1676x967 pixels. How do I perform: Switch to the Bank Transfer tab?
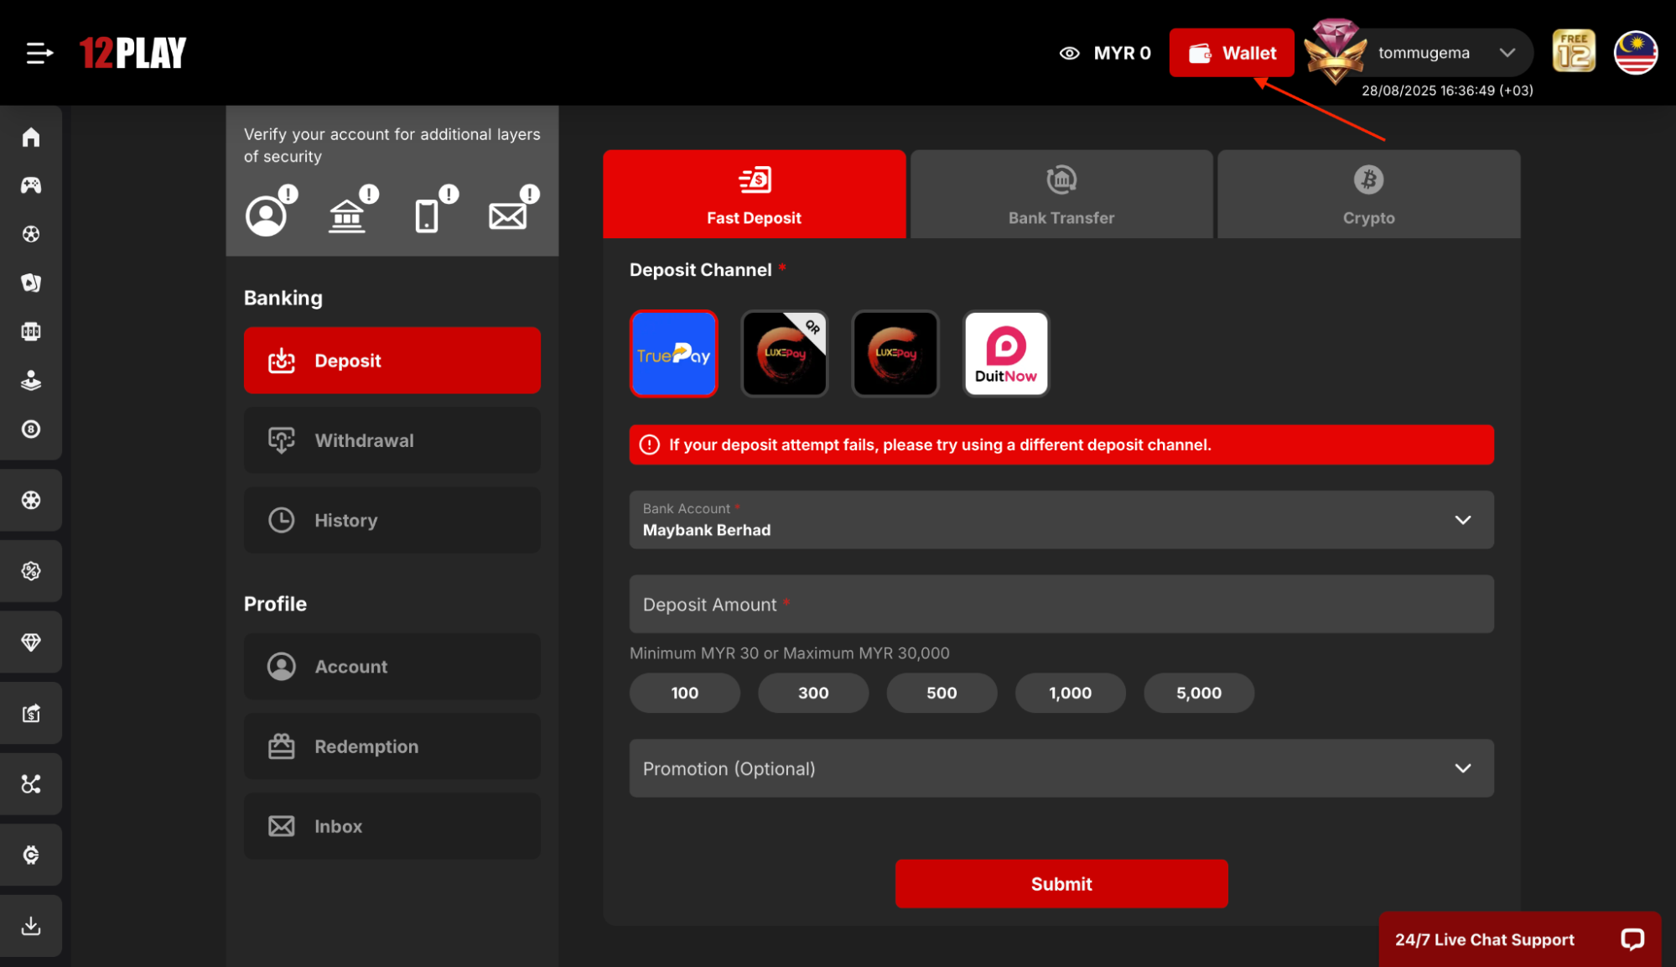tap(1060, 194)
